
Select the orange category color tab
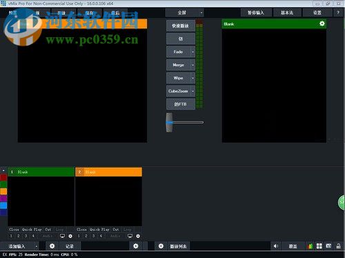[x=3, y=191]
